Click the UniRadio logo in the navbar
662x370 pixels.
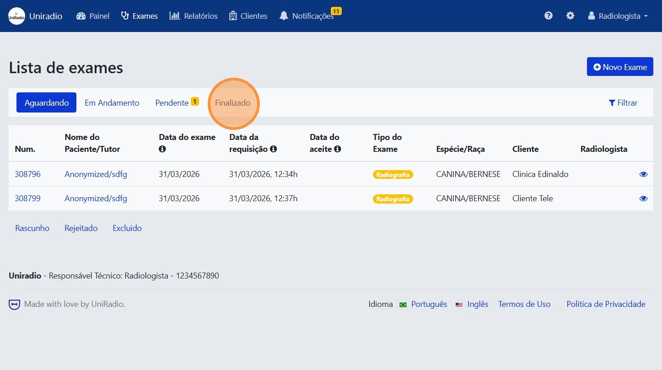(x=16, y=15)
